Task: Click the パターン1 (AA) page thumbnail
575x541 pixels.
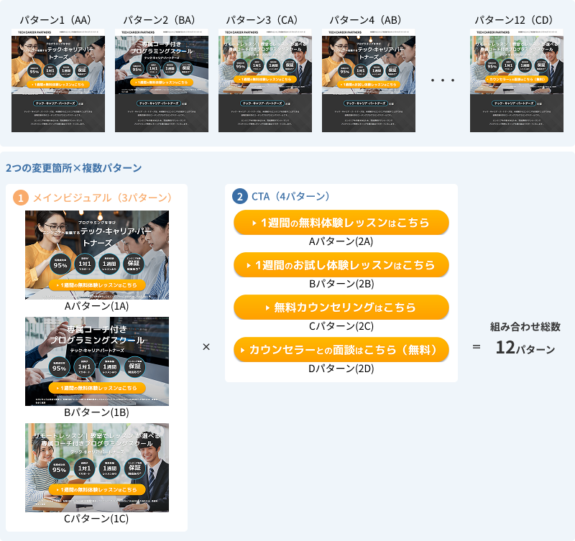Action: [58, 80]
